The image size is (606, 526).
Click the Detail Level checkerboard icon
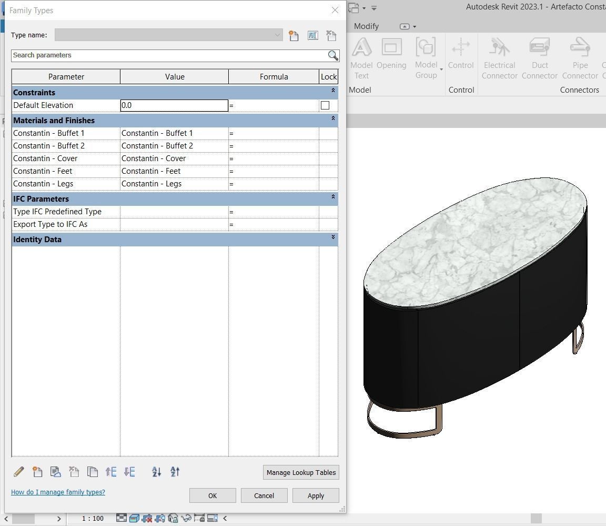pyautogui.click(x=122, y=518)
